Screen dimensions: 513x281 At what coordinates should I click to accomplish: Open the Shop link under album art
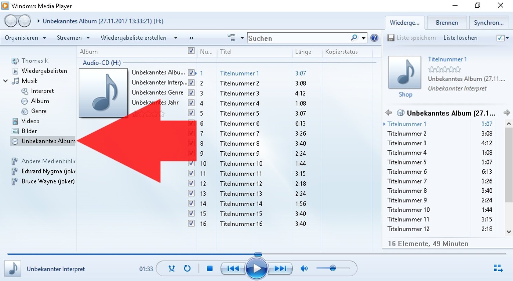[405, 94]
